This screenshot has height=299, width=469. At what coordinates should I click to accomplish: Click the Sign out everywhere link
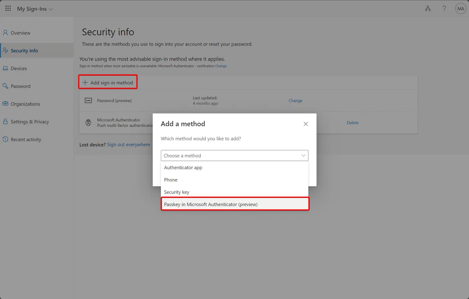[129, 145]
